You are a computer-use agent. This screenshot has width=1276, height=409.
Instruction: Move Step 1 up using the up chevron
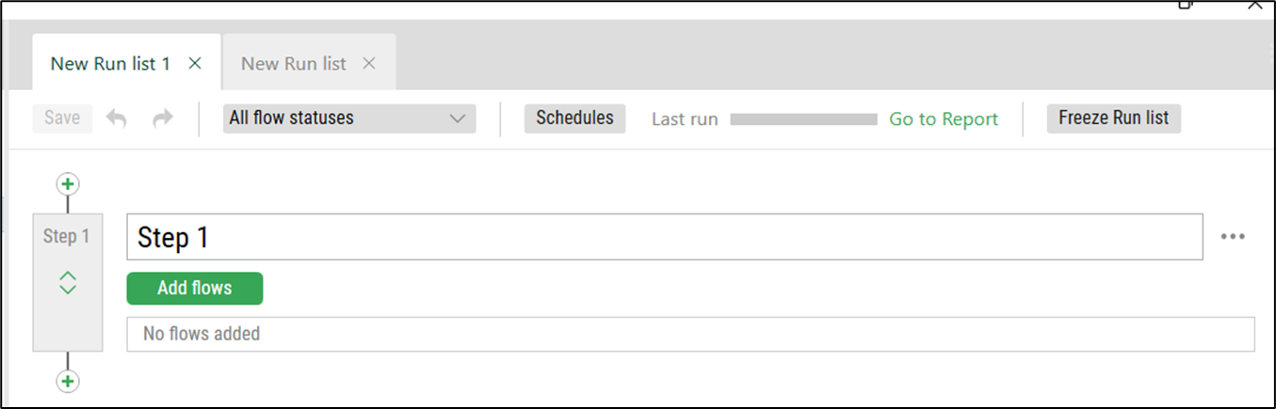click(x=68, y=276)
